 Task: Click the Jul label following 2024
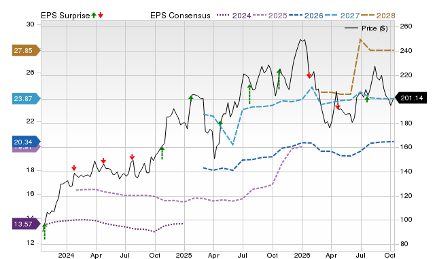tap(125, 255)
